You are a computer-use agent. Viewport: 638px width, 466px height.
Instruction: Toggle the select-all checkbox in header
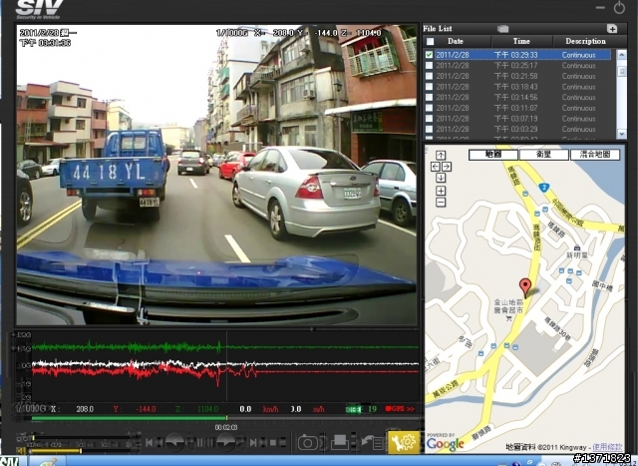pyautogui.click(x=430, y=41)
